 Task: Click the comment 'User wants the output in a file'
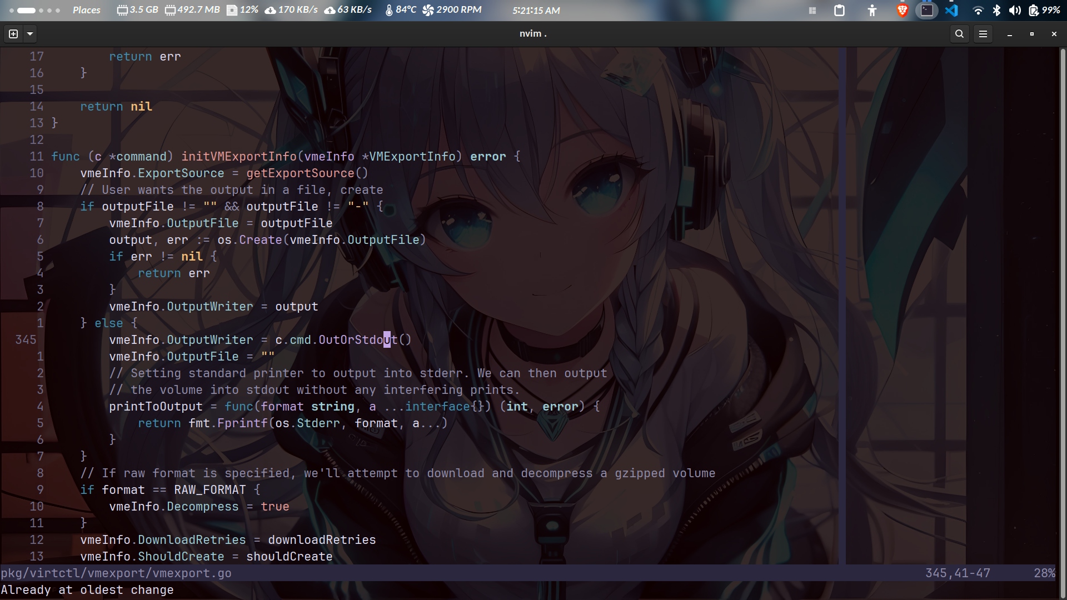pyautogui.click(x=232, y=189)
